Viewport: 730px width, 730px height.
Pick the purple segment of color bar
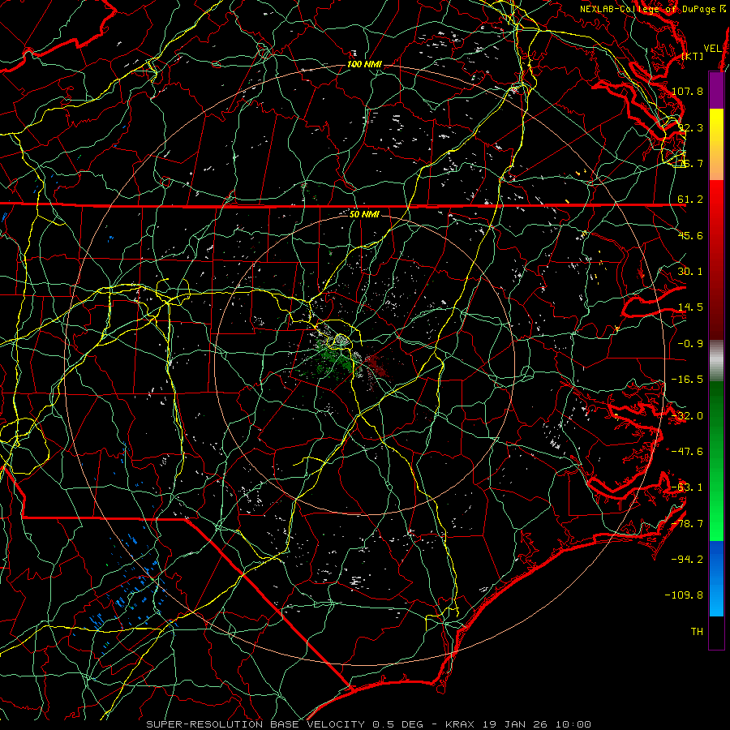(716, 90)
